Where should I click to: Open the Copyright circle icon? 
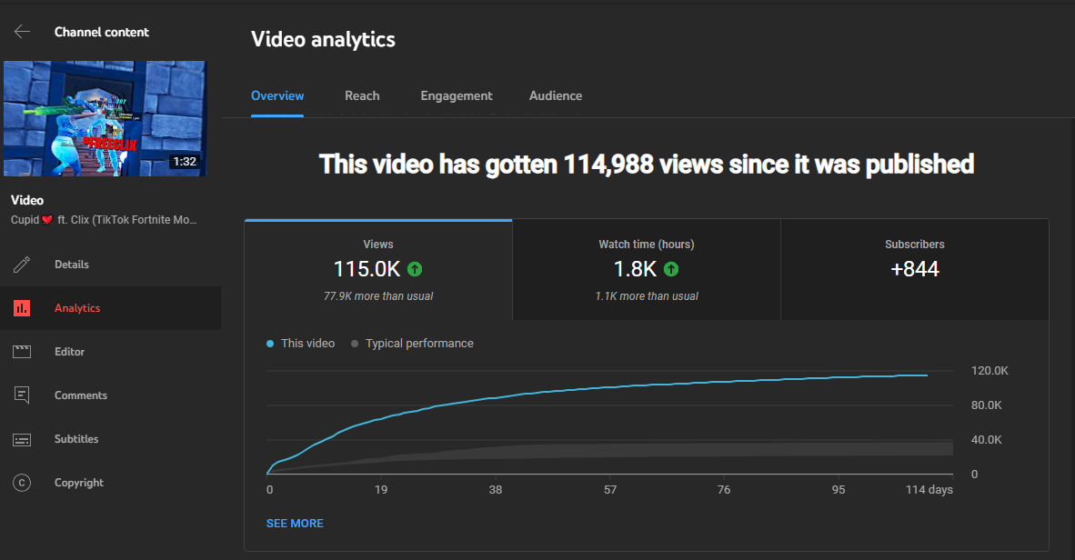point(22,483)
